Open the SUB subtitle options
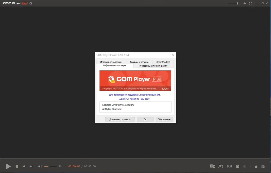The width and height of the screenshot is (271, 173). pyautogui.click(x=229, y=167)
